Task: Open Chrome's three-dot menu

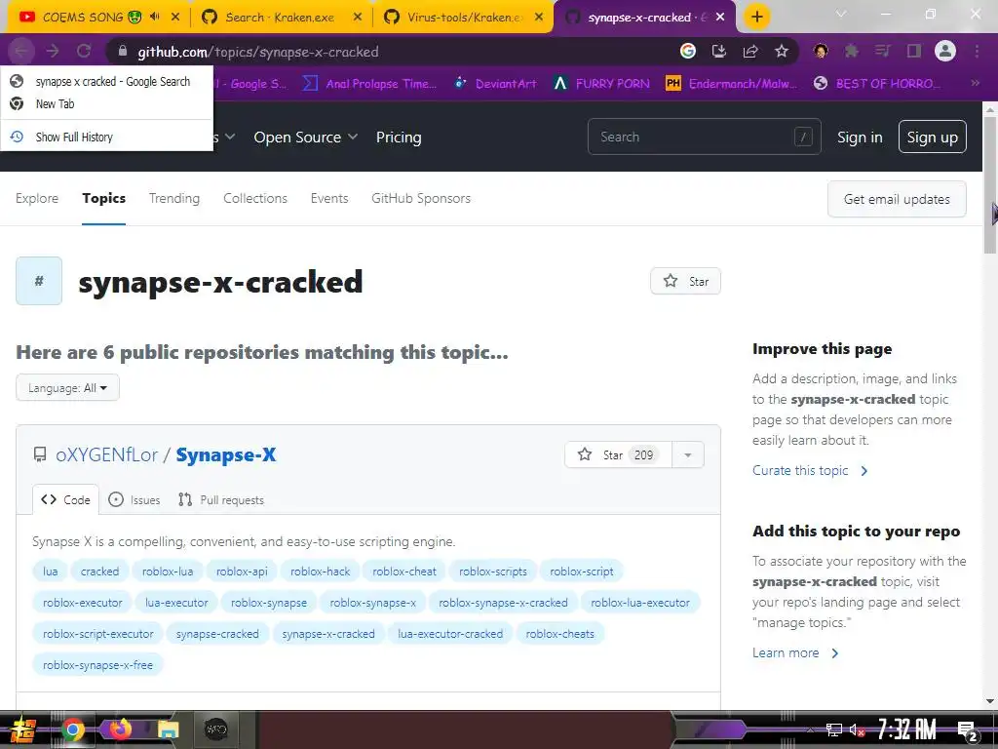Action: tap(977, 51)
